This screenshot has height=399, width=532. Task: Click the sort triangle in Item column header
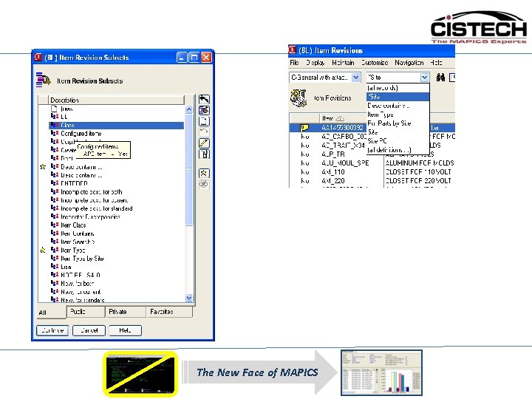pyautogui.click(x=340, y=118)
